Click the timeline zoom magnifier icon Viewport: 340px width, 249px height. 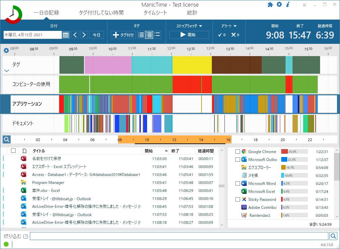6,139
